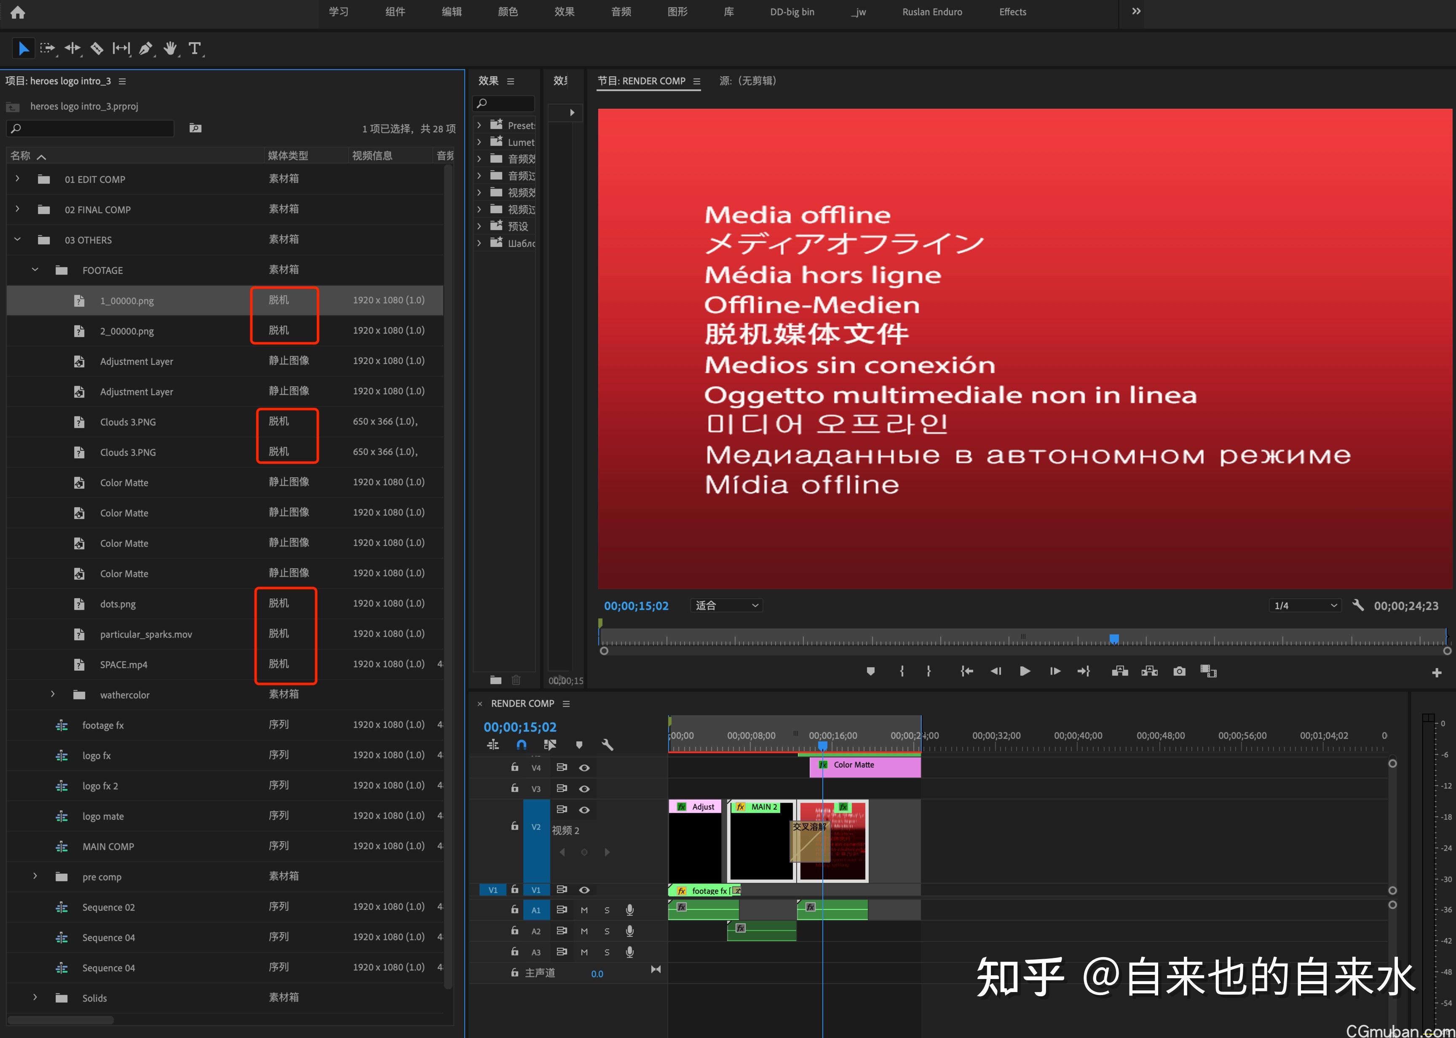The height and width of the screenshot is (1038, 1456).
Task: Select the Slip tool
Action: (121, 48)
